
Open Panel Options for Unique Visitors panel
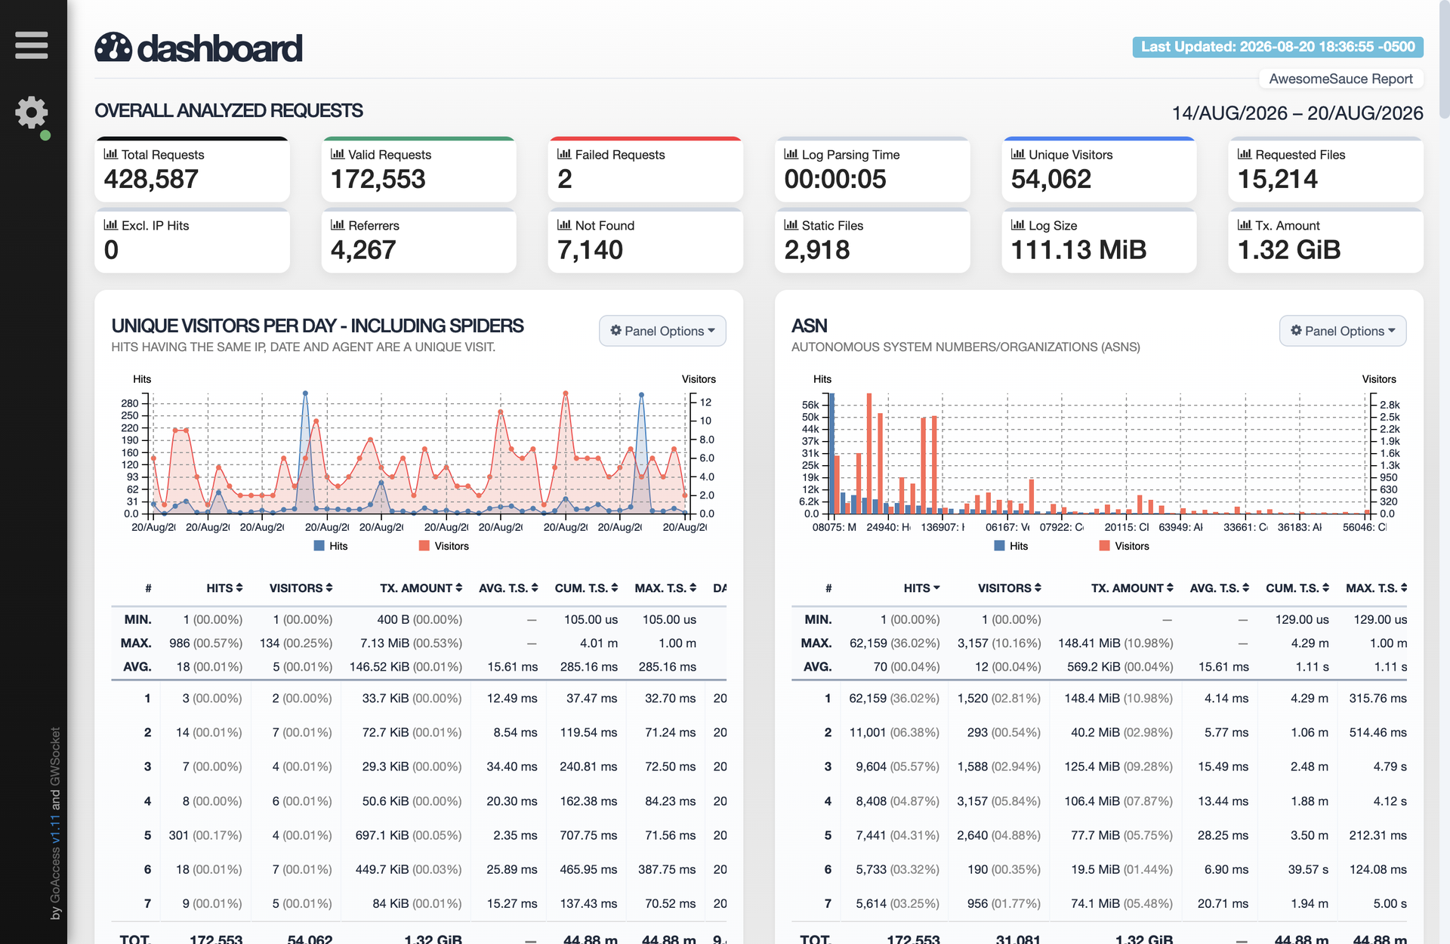point(662,331)
